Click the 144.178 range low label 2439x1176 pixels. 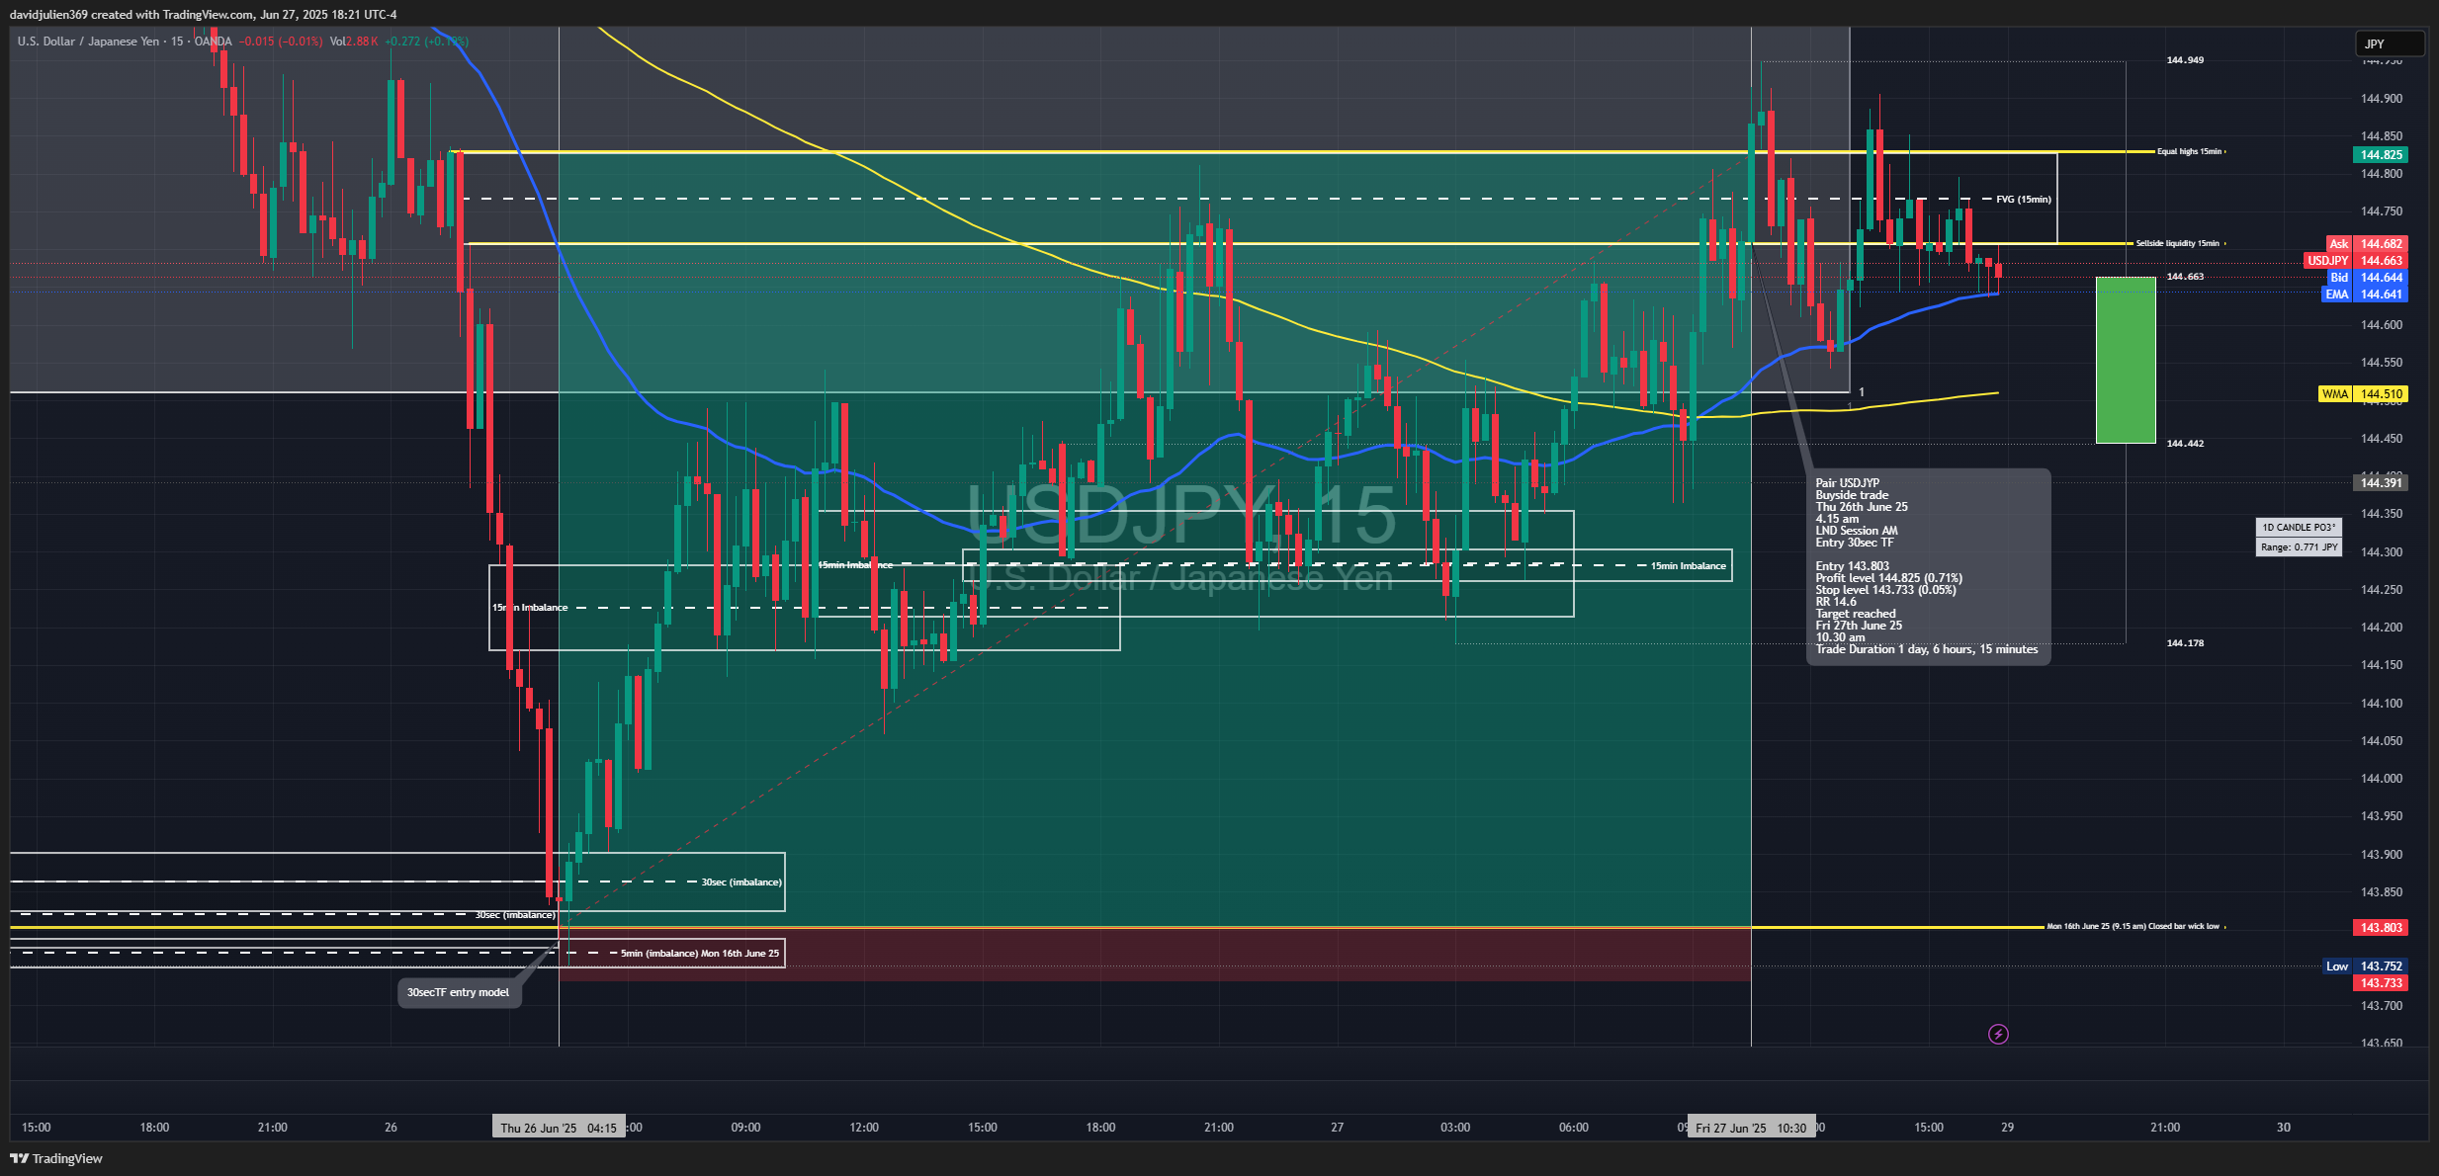[2185, 643]
